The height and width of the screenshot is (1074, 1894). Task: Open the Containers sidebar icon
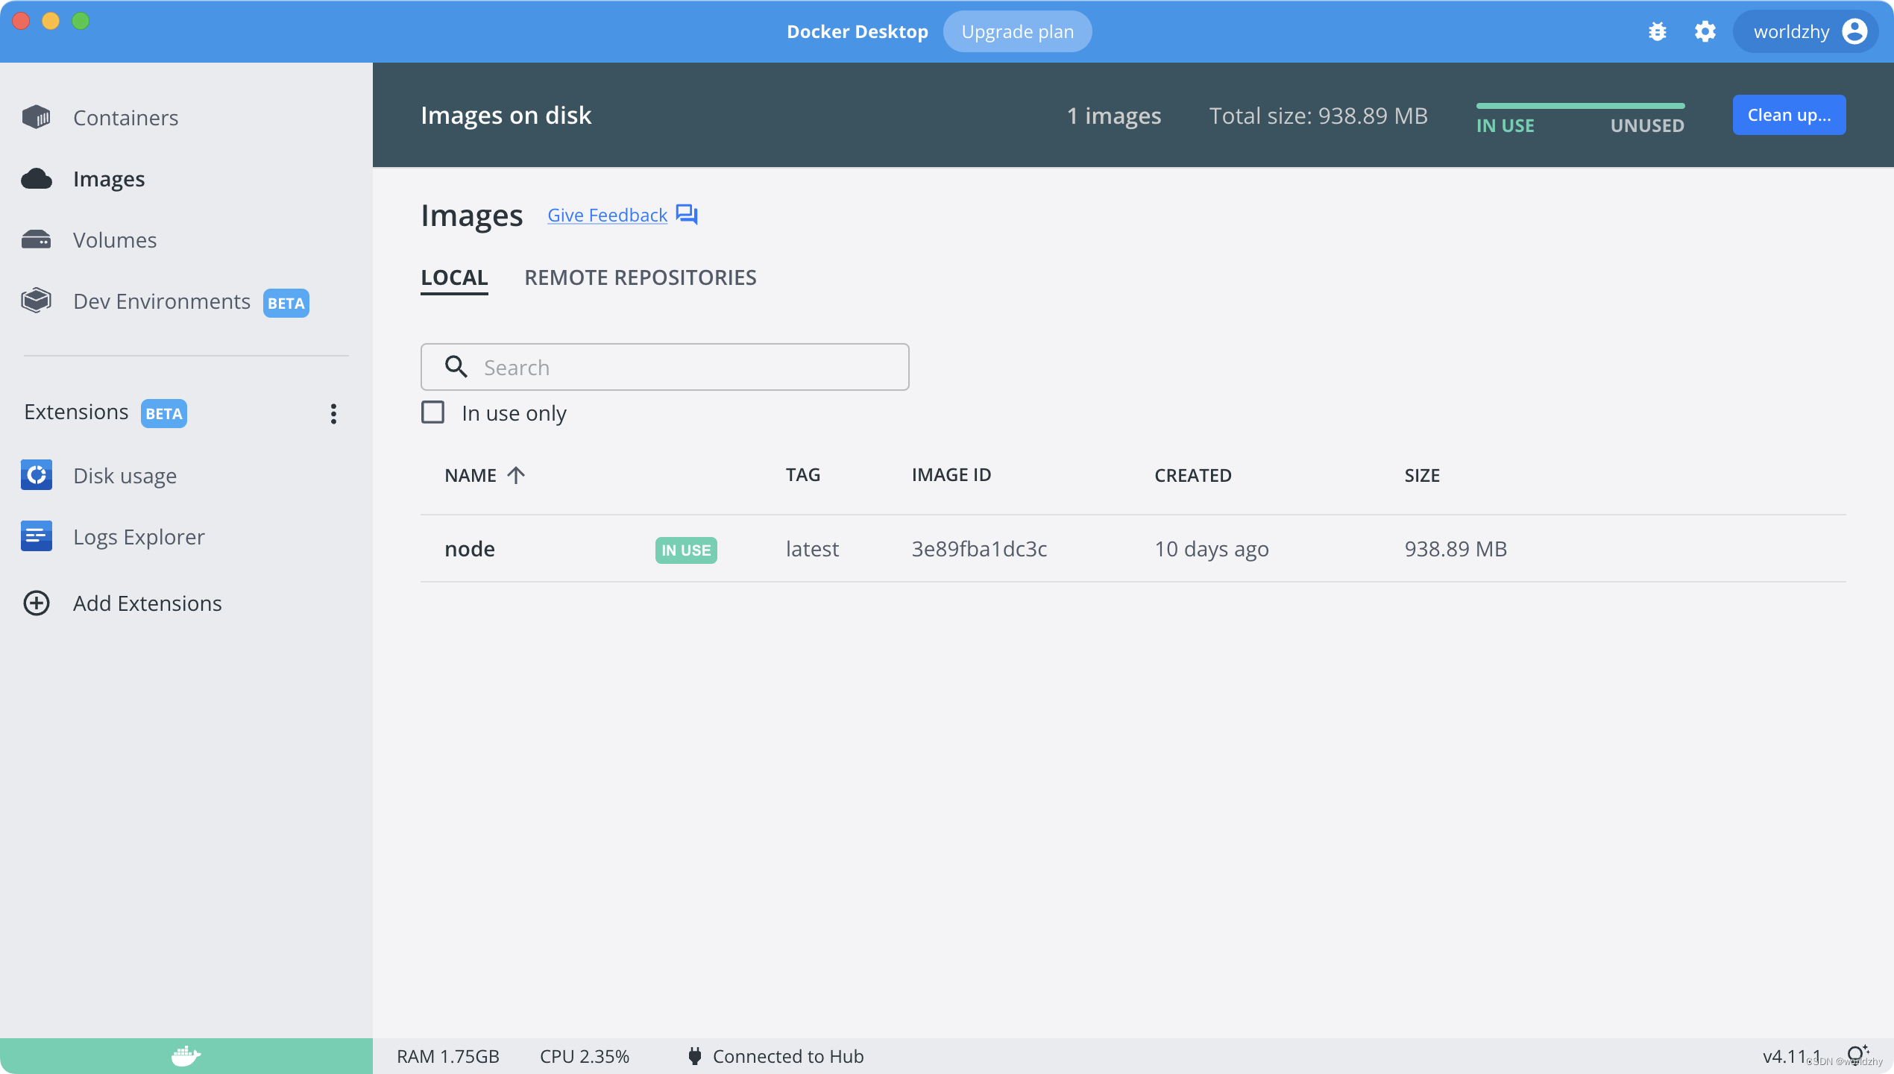[x=36, y=117]
